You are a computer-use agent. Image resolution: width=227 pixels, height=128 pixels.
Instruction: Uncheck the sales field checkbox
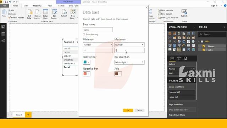204,50
